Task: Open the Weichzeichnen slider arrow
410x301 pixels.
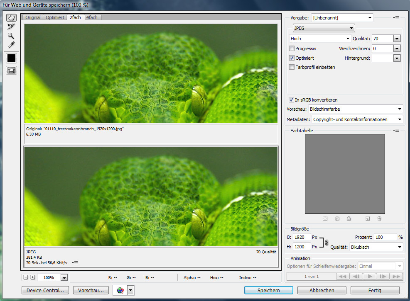Action: (397, 49)
